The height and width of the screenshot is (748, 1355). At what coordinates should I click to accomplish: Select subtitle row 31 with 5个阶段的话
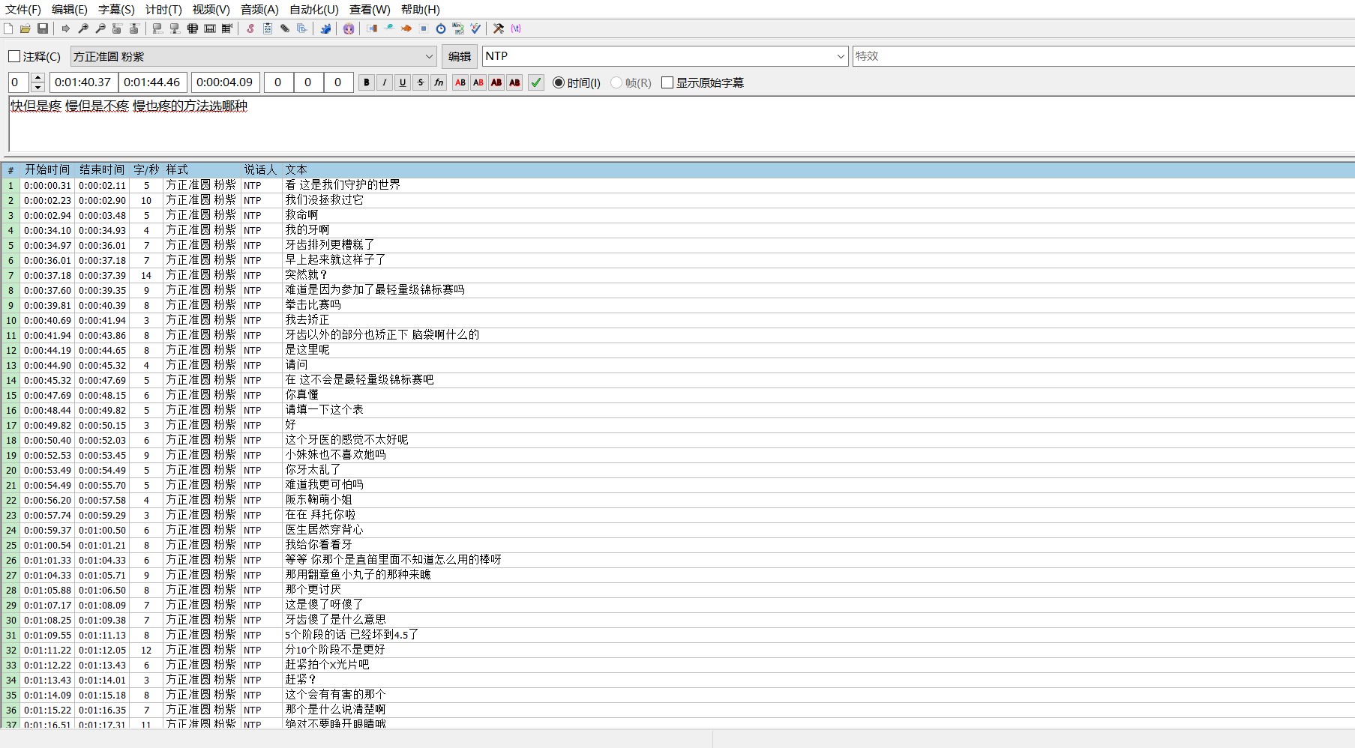678,635
